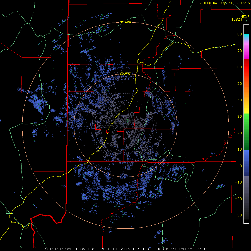Click the "30" value on the dBZ scale
This screenshot has height=251, width=251.
pyautogui.click(x=240, y=117)
